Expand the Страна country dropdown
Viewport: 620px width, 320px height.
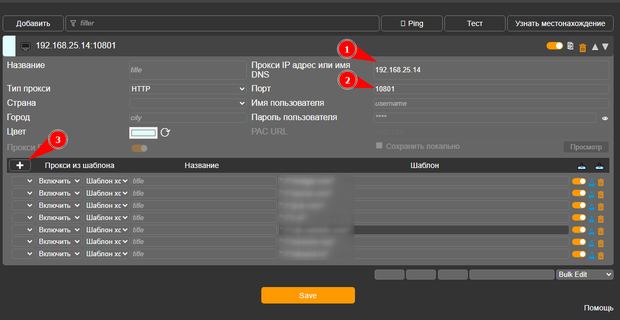188,103
